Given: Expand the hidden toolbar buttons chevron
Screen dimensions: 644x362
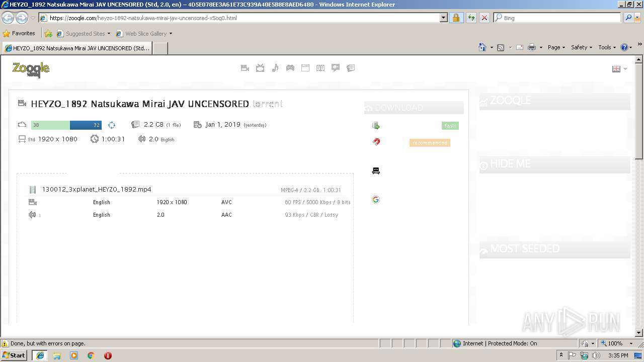Looking at the screenshot, I should (x=640, y=44).
